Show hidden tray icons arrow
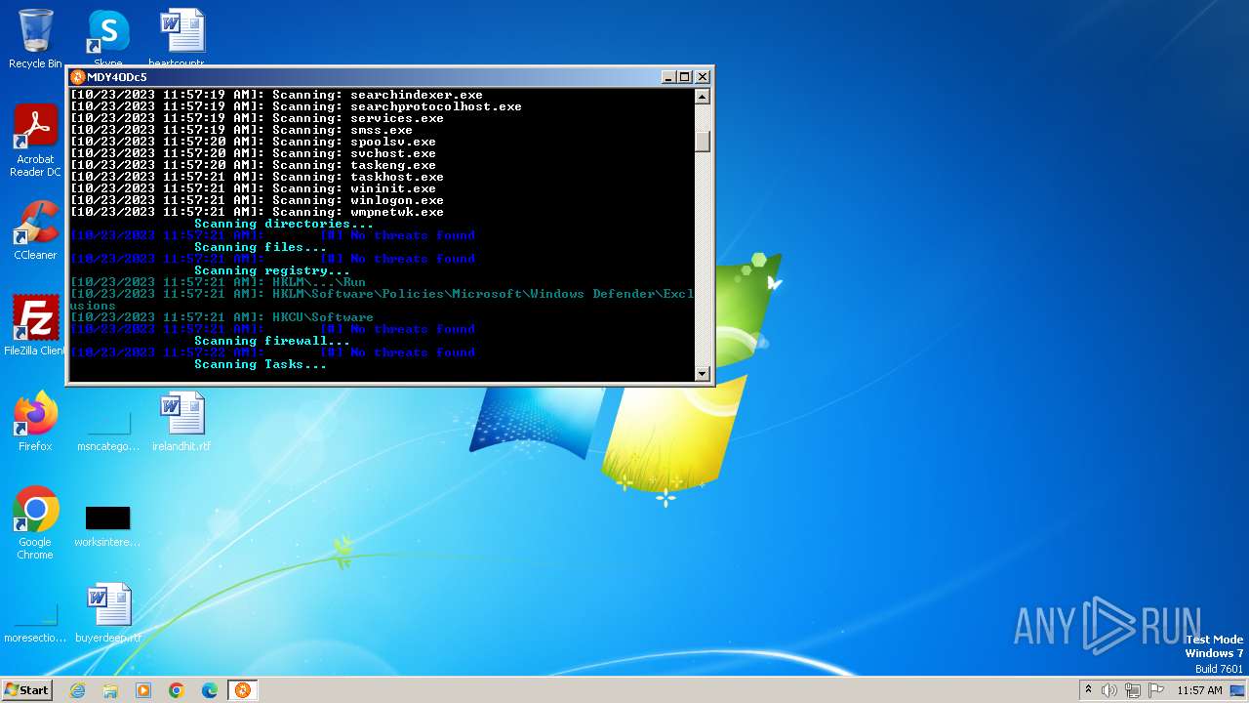1249x703 pixels. pyautogui.click(x=1088, y=690)
